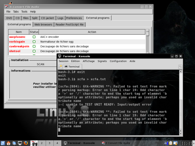
Task: Switch to the CD tab
Action: pos(18,18)
